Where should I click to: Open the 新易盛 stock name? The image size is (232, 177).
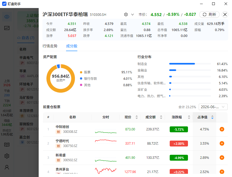pos(61,155)
